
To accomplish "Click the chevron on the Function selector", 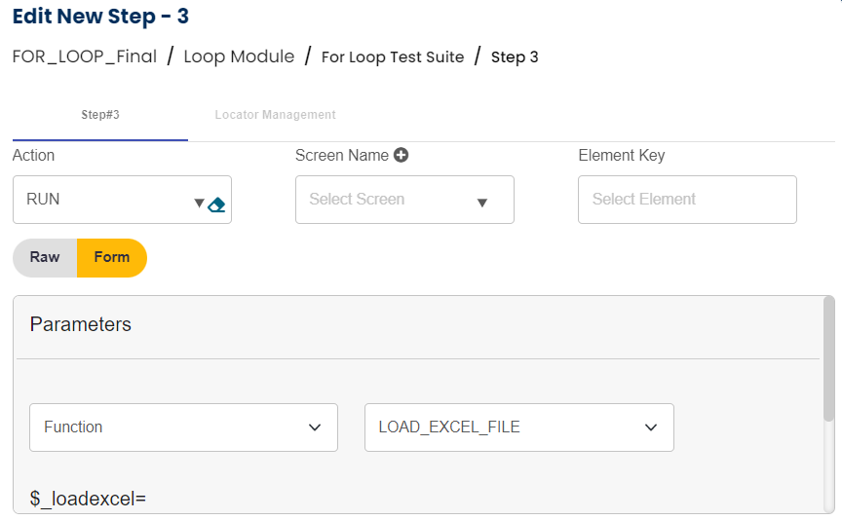I will point(315,427).
